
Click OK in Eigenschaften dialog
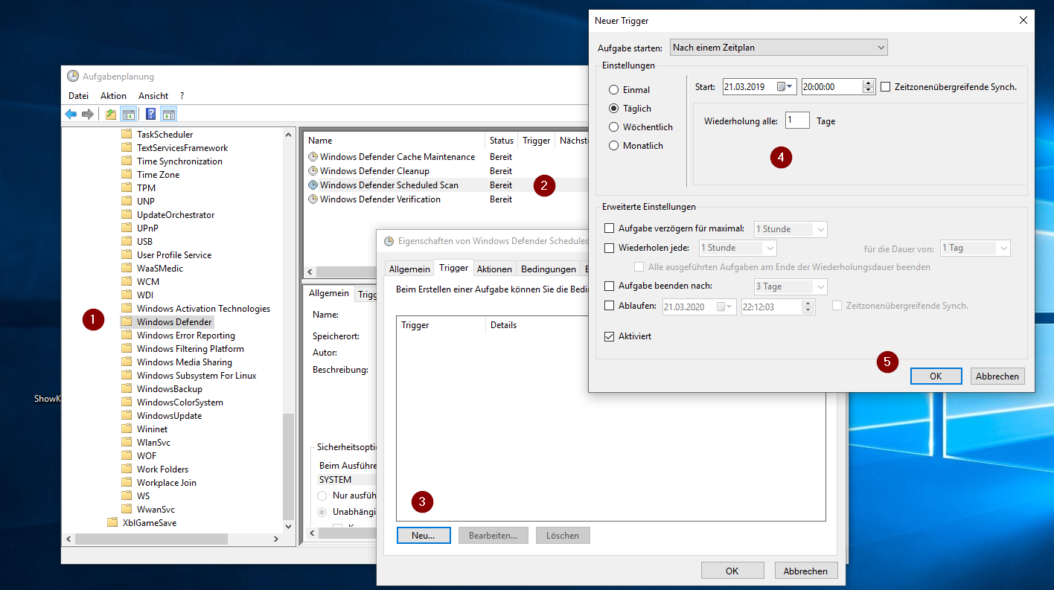[x=732, y=571]
